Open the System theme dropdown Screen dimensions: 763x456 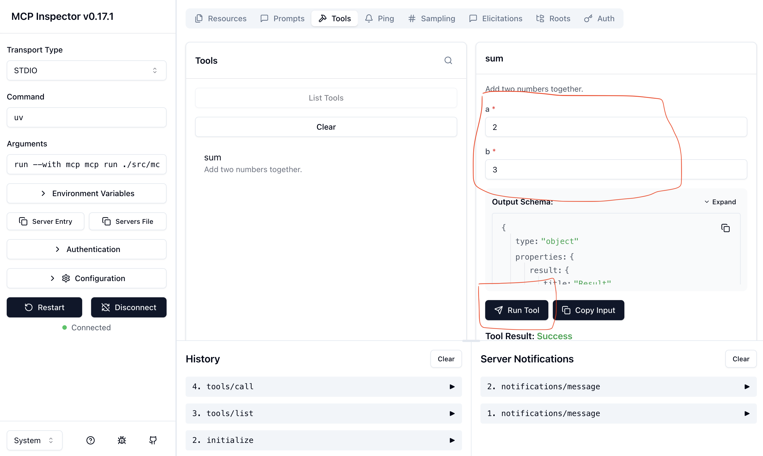34,440
